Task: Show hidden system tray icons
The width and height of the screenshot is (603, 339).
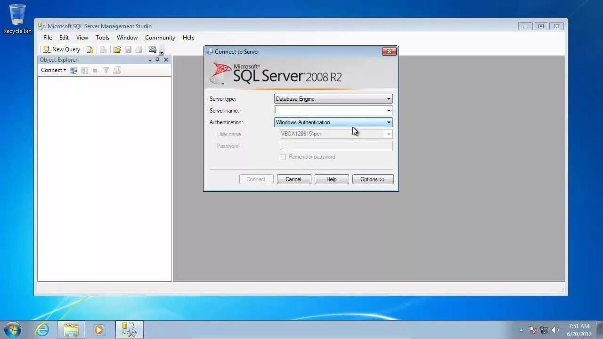Action: [x=521, y=330]
